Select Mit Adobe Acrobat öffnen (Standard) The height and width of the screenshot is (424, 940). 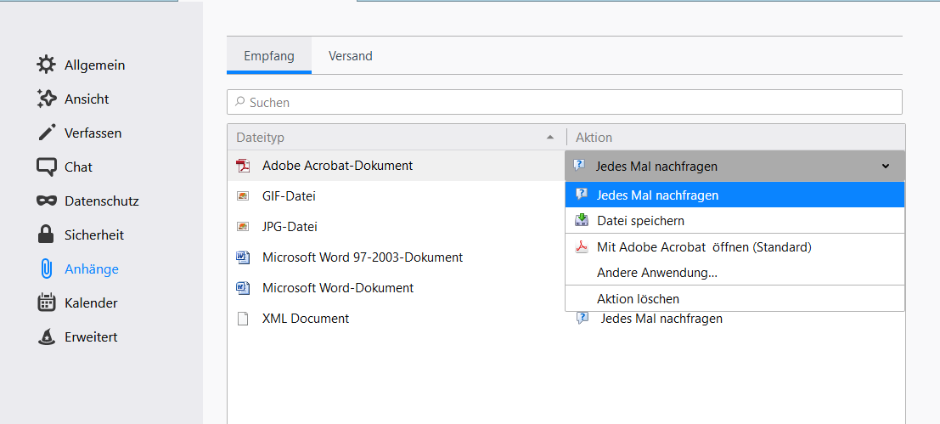[735, 247]
